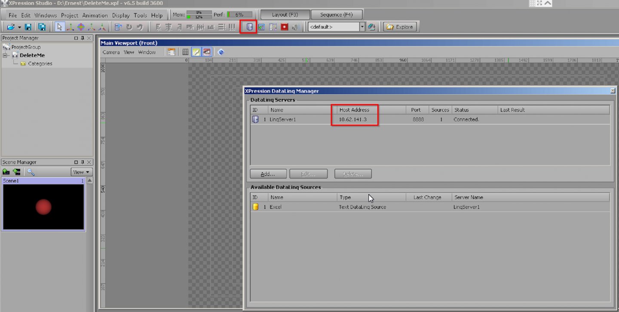Open the Tools menu
Viewport: 619px width, 312px height.
pos(140,15)
